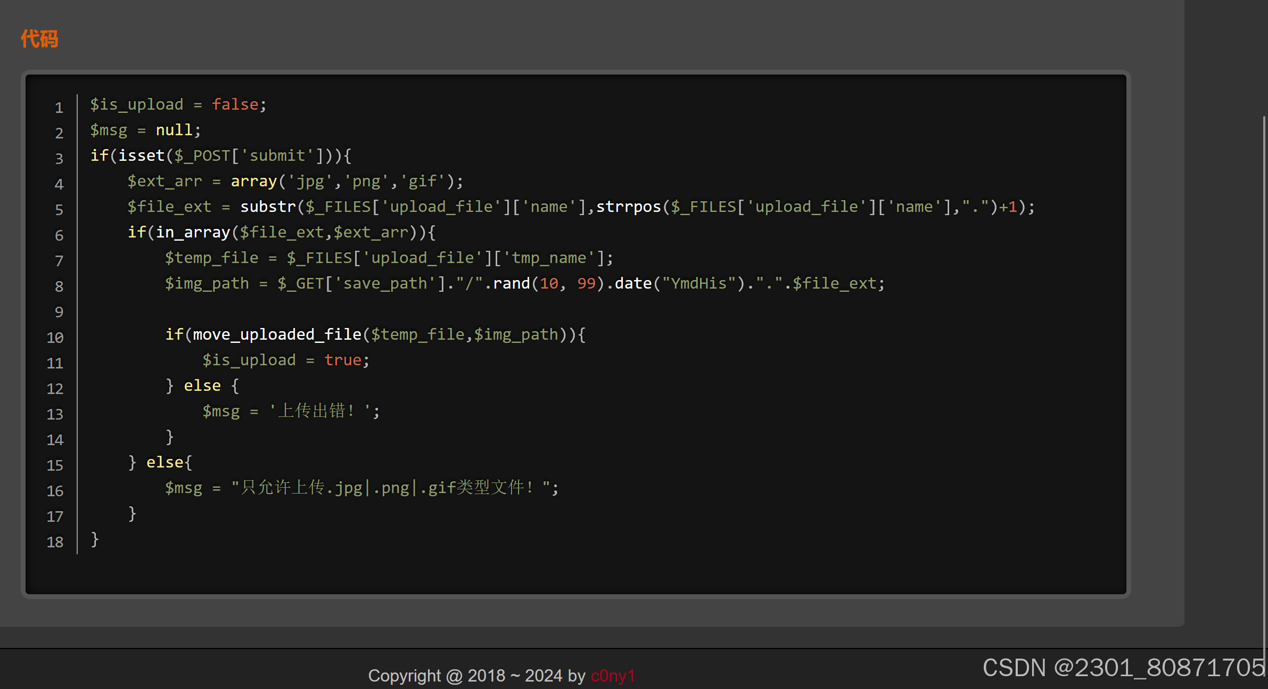Click line number 5 in code gutter
This screenshot has width=1268, height=689.
point(59,210)
